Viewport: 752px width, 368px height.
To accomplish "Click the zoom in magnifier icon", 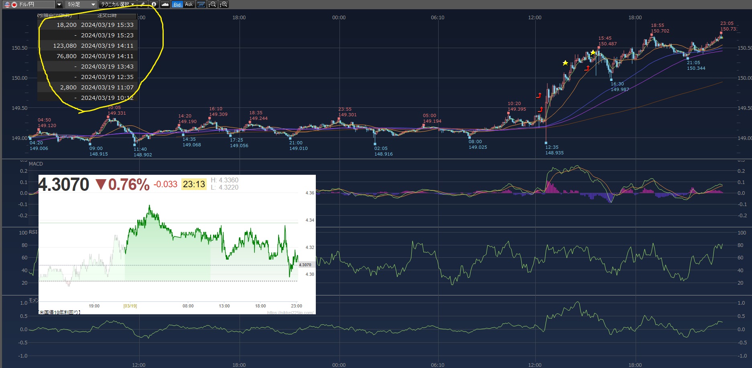I will 224,4.
